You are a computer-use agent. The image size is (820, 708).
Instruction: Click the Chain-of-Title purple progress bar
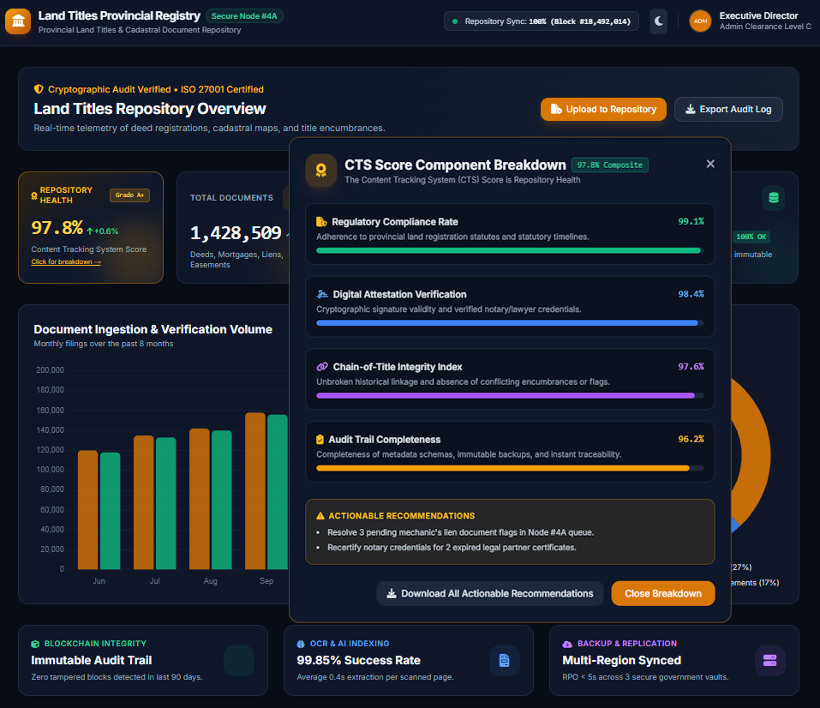click(510, 396)
